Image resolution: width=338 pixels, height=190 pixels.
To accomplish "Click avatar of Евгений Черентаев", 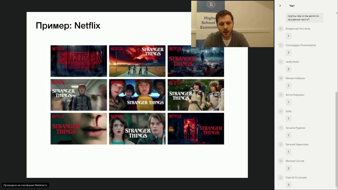I will coord(281,145).
